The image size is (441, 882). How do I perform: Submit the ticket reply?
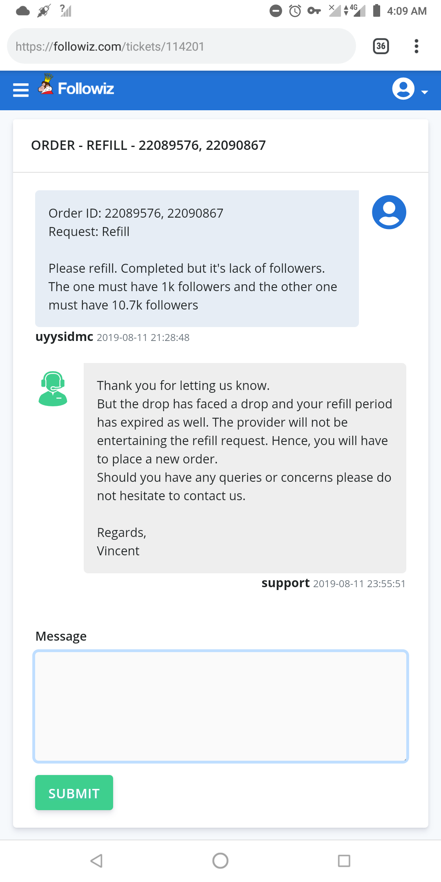[74, 793]
